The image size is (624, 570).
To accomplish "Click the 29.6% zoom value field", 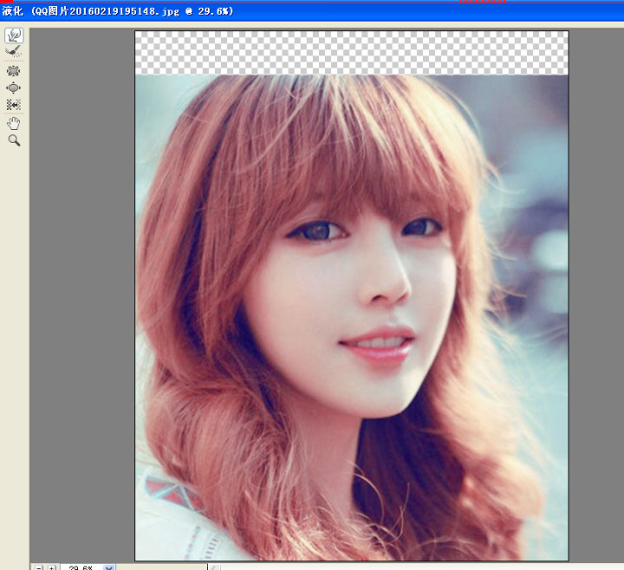I will [82, 567].
